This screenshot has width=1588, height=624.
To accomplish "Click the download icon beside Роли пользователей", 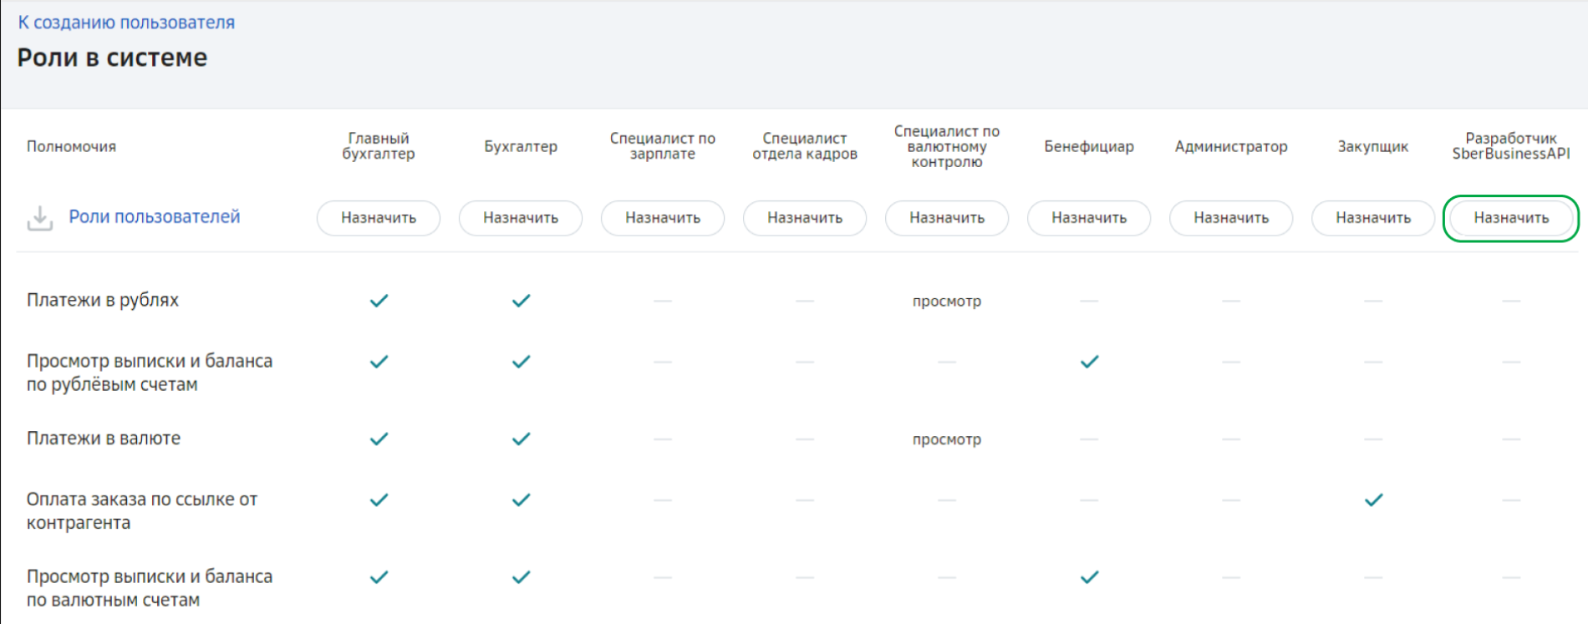I will point(39,218).
